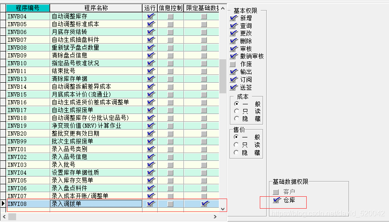Select 隐藏 radio under 售价

pyautogui.click(x=236, y=153)
